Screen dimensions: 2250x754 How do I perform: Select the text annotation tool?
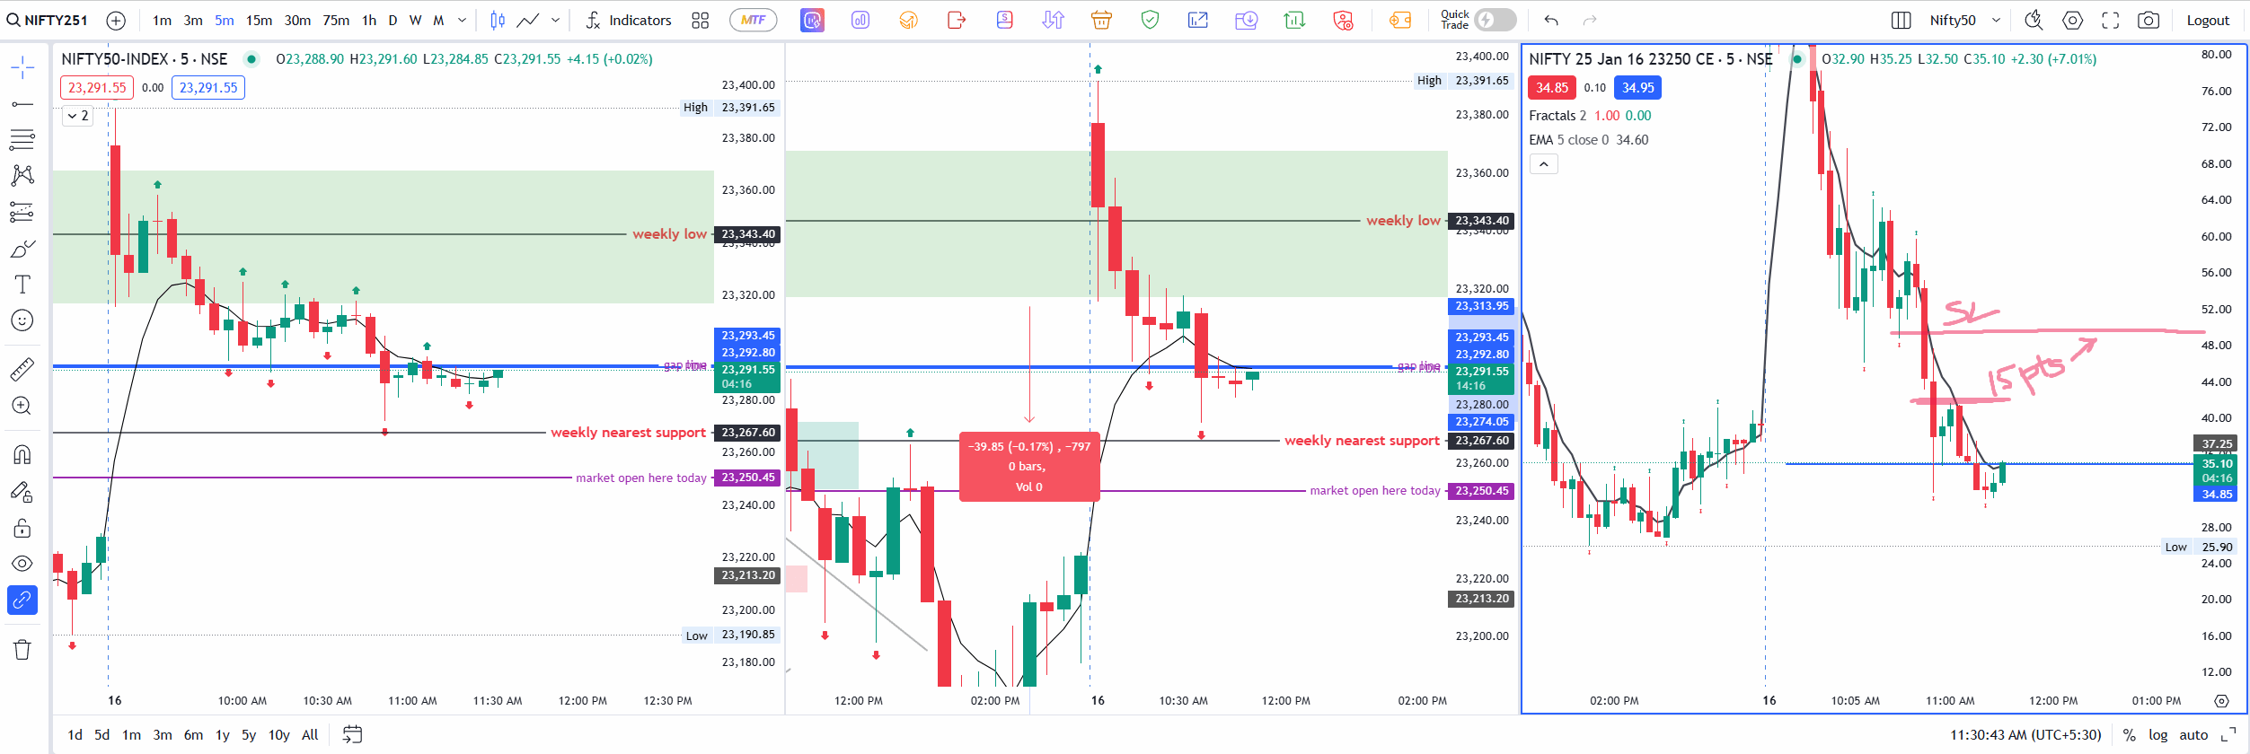(22, 285)
